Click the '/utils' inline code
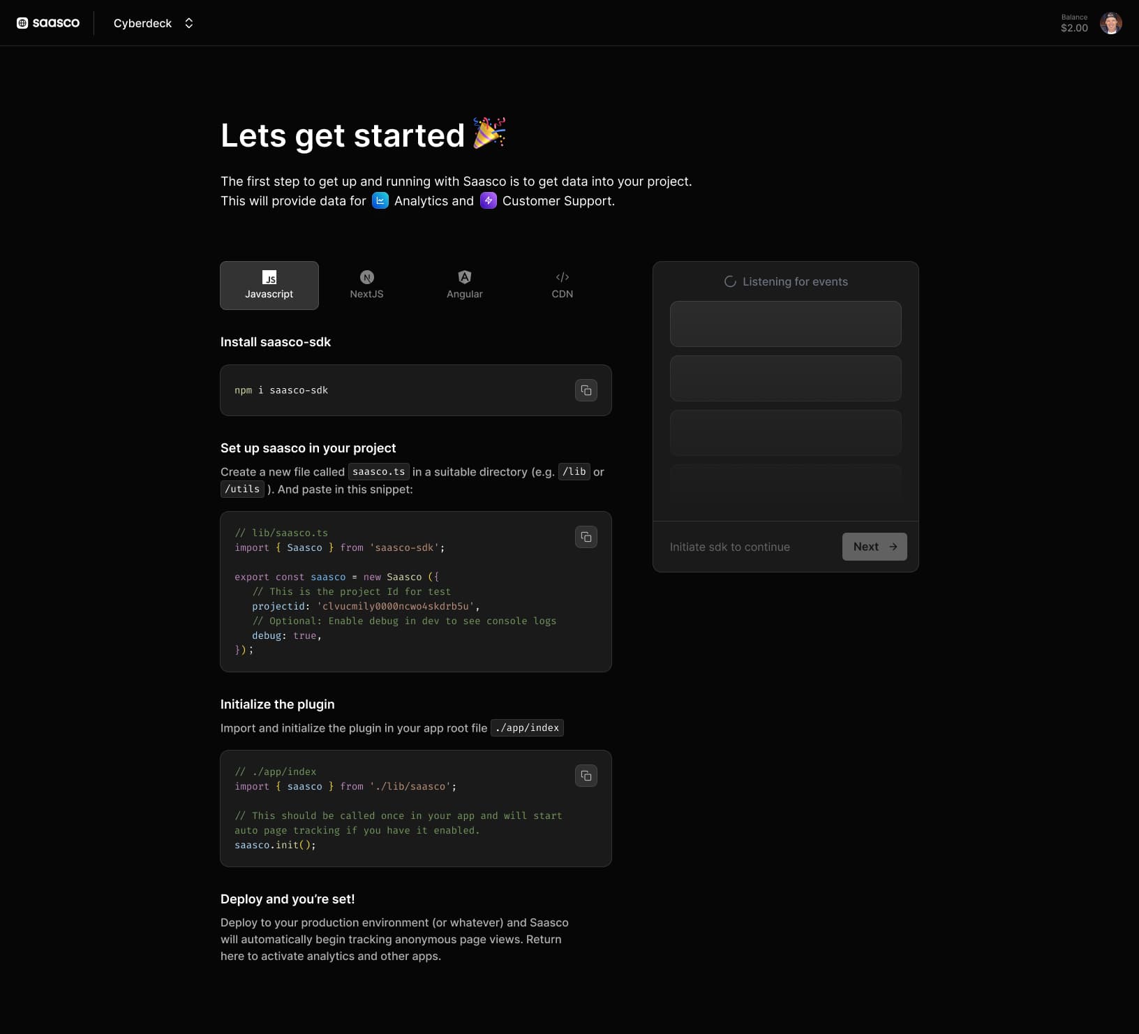This screenshot has height=1034, width=1139. point(242,489)
